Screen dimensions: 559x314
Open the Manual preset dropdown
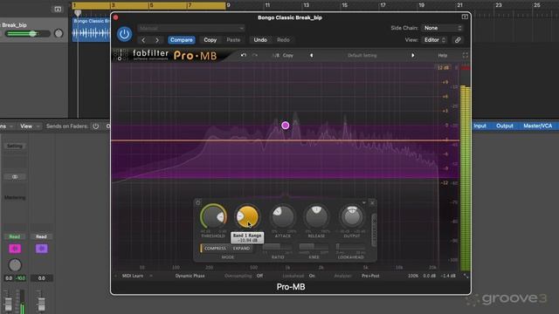click(x=191, y=28)
